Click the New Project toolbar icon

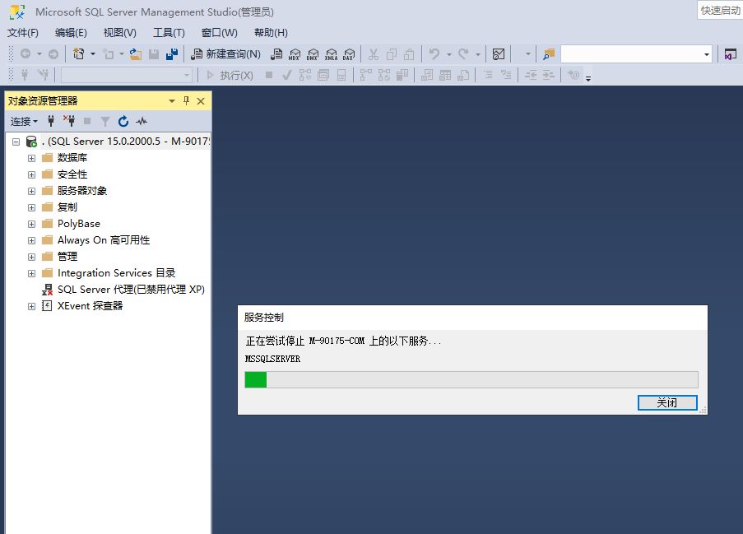(79, 54)
